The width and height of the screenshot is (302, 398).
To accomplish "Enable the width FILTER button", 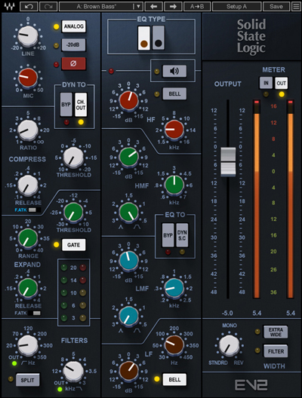I will pyautogui.click(x=276, y=351).
